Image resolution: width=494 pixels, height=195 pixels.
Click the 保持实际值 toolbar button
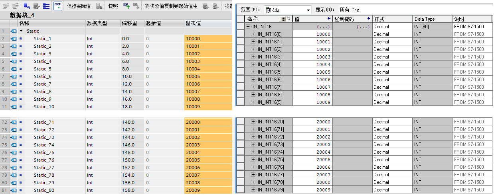[x=79, y=6]
